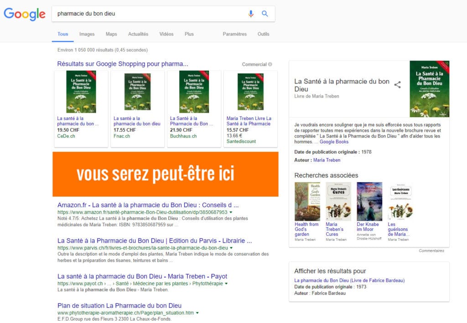Click the Google logo
This screenshot has height=323, width=467.
[x=25, y=14]
